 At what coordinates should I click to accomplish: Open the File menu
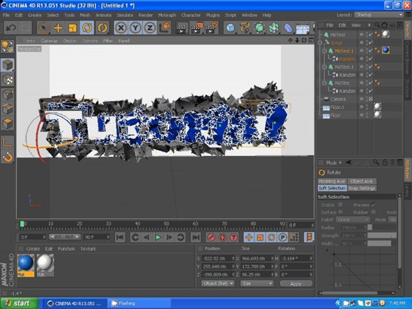pos(6,15)
